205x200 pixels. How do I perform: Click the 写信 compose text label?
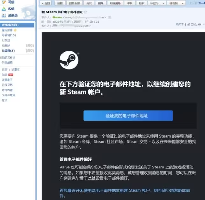[x=11, y=2]
